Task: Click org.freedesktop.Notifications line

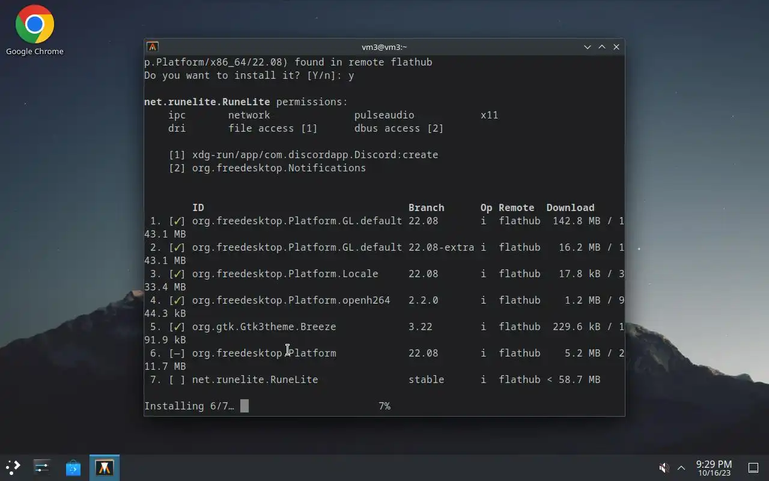Action: coord(267,168)
